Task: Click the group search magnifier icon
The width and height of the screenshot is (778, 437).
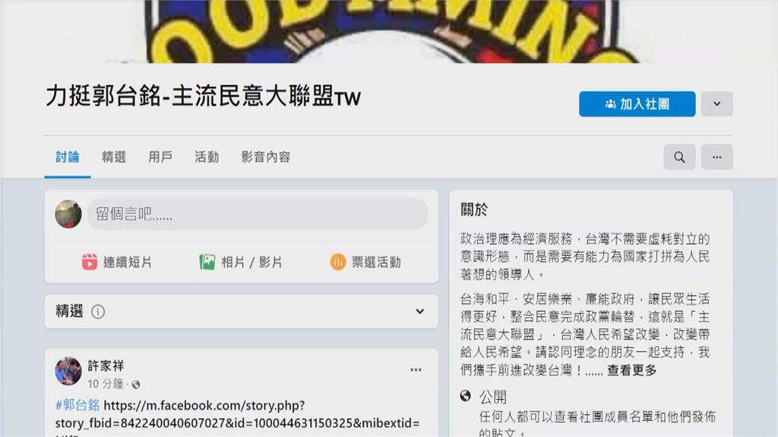Action: tap(679, 157)
